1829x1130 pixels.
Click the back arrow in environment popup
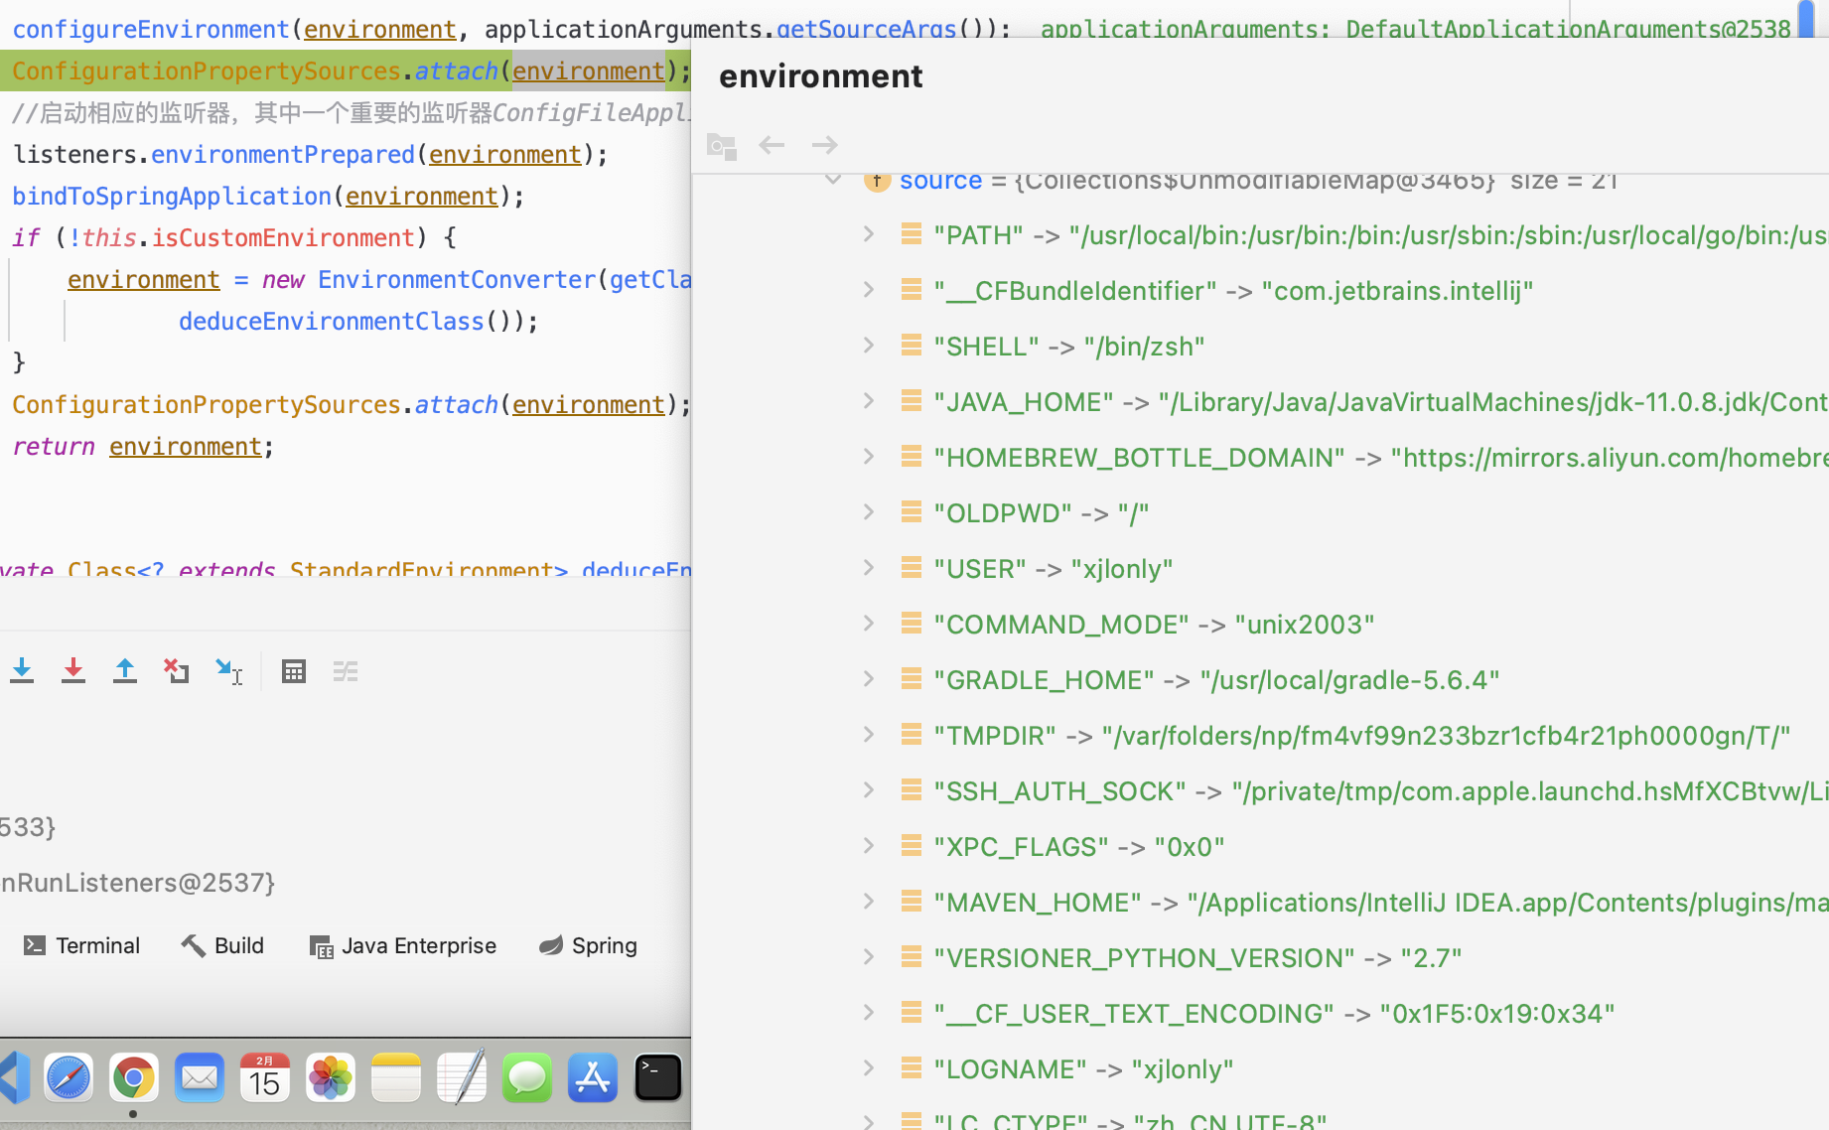(x=772, y=145)
